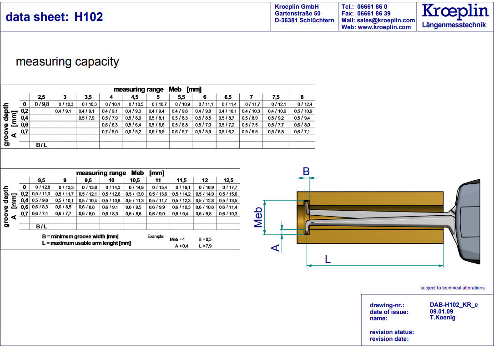Click the L arm length label in diagram

pos(328,259)
